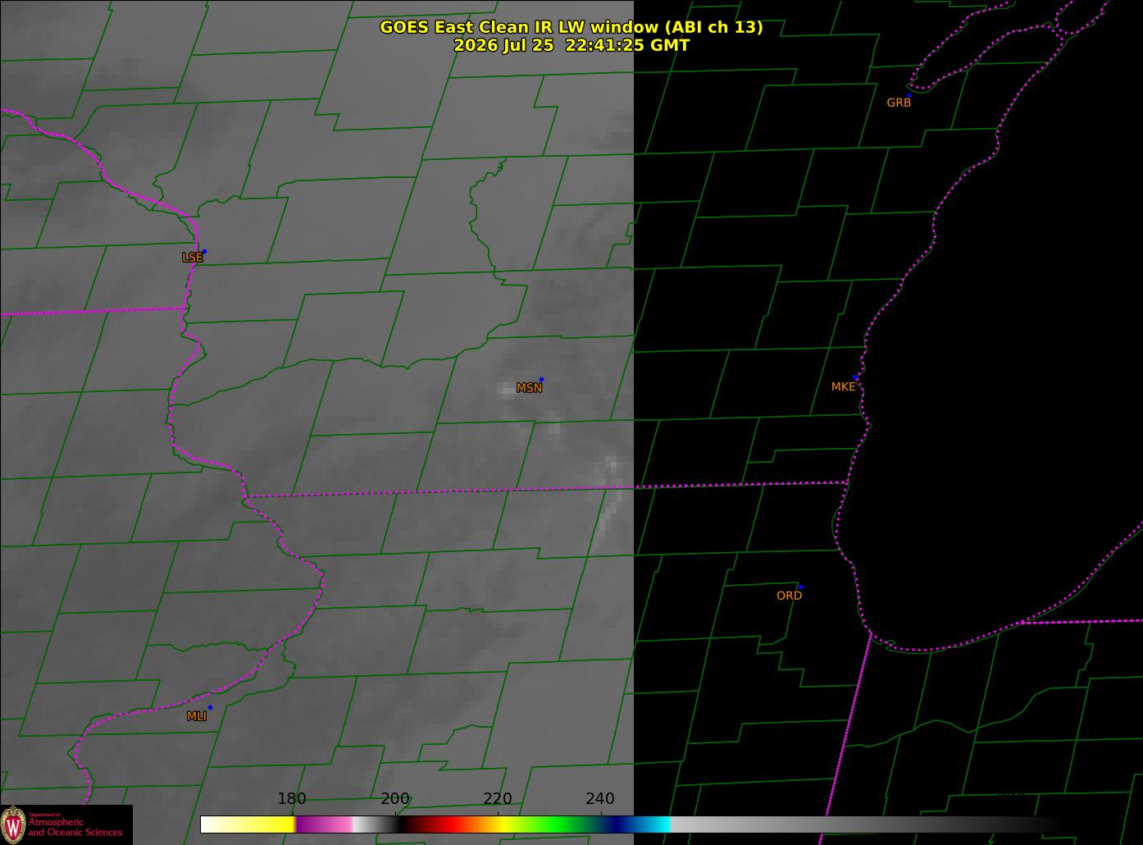Click the 220 label on the temperature scale
The width and height of the screenshot is (1143, 845).
pyautogui.click(x=498, y=798)
